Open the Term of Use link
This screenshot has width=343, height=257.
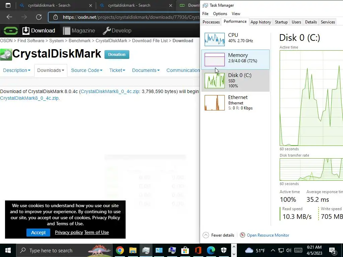(96, 233)
